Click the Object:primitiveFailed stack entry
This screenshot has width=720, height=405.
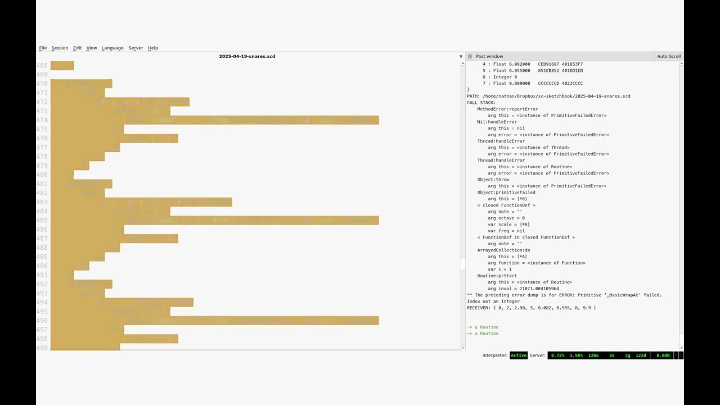click(x=506, y=192)
